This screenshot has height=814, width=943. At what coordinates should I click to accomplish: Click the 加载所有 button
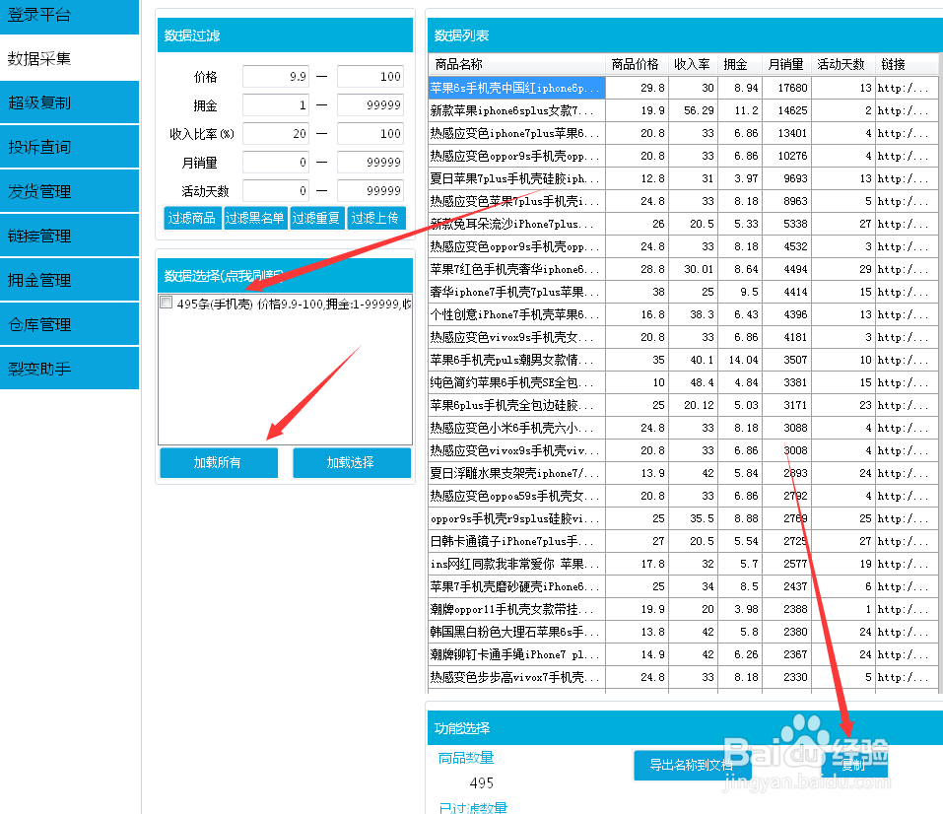(x=218, y=462)
